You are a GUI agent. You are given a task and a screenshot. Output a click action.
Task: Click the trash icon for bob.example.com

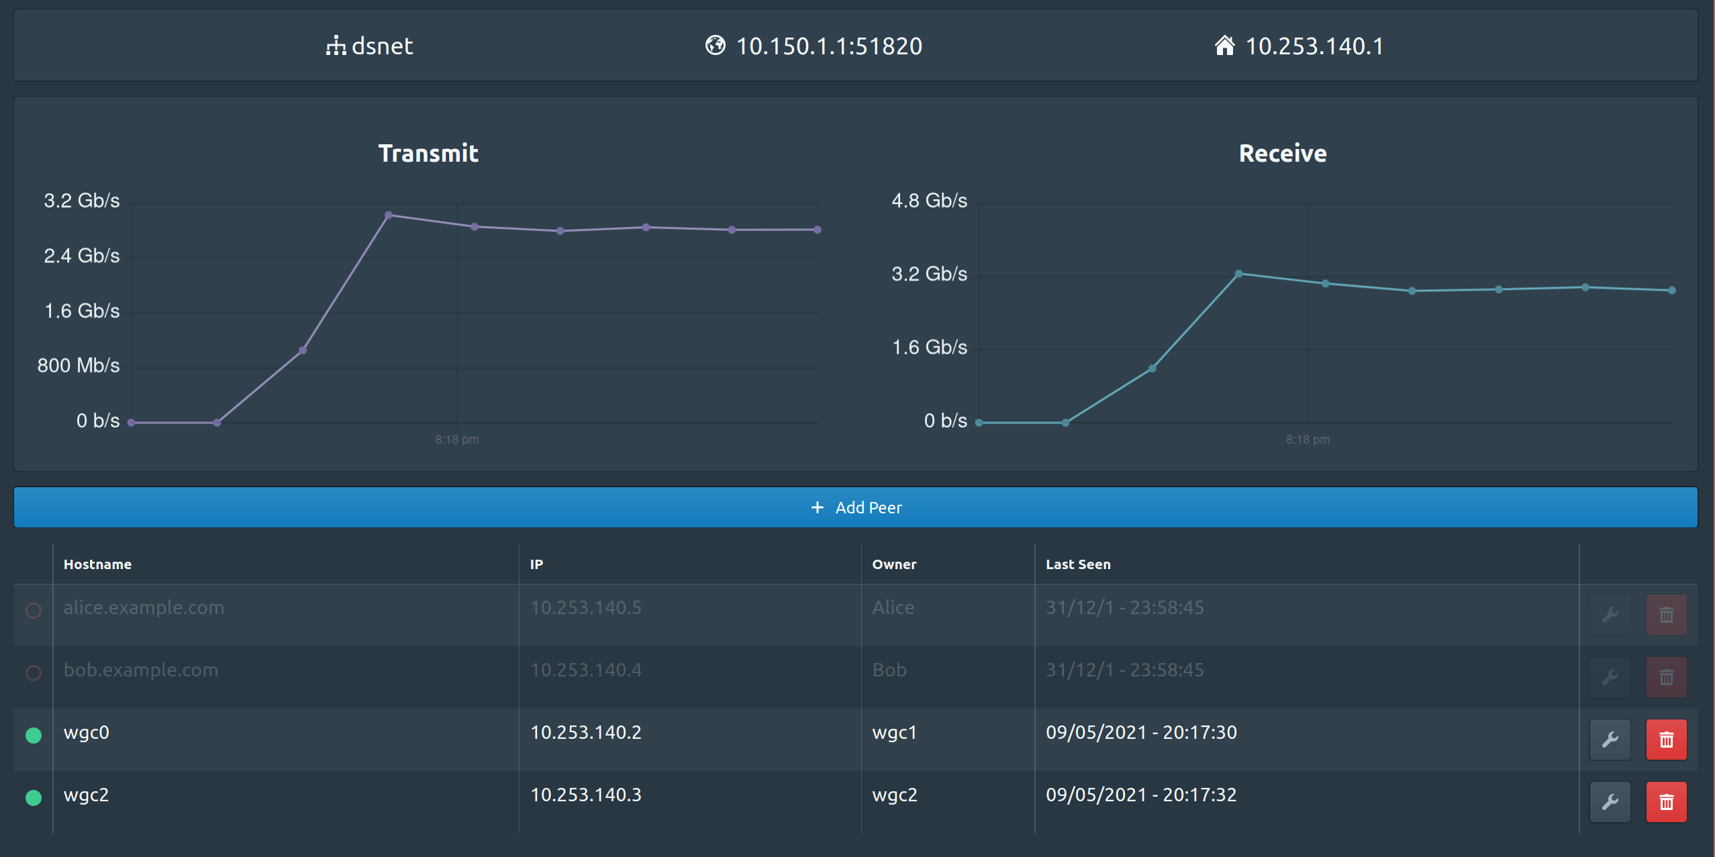(1667, 677)
